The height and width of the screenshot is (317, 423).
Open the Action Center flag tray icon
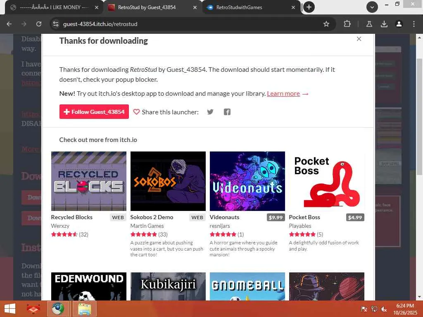pyautogui.click(x=364, y=309)
